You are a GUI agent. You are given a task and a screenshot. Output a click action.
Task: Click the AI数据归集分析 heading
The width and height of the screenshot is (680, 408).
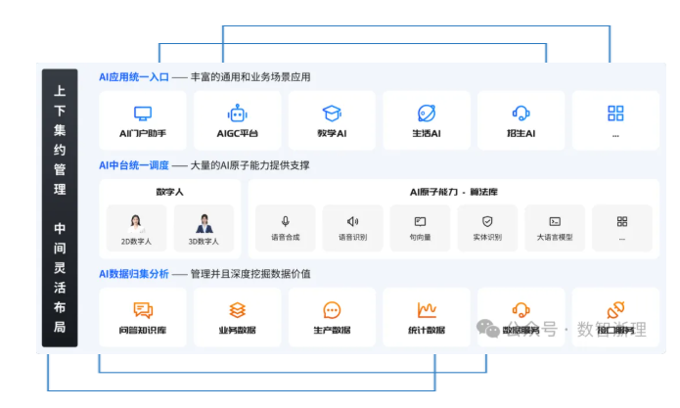point(133,274)
